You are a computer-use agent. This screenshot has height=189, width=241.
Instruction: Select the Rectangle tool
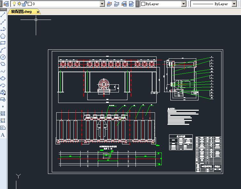coord(3,43)
